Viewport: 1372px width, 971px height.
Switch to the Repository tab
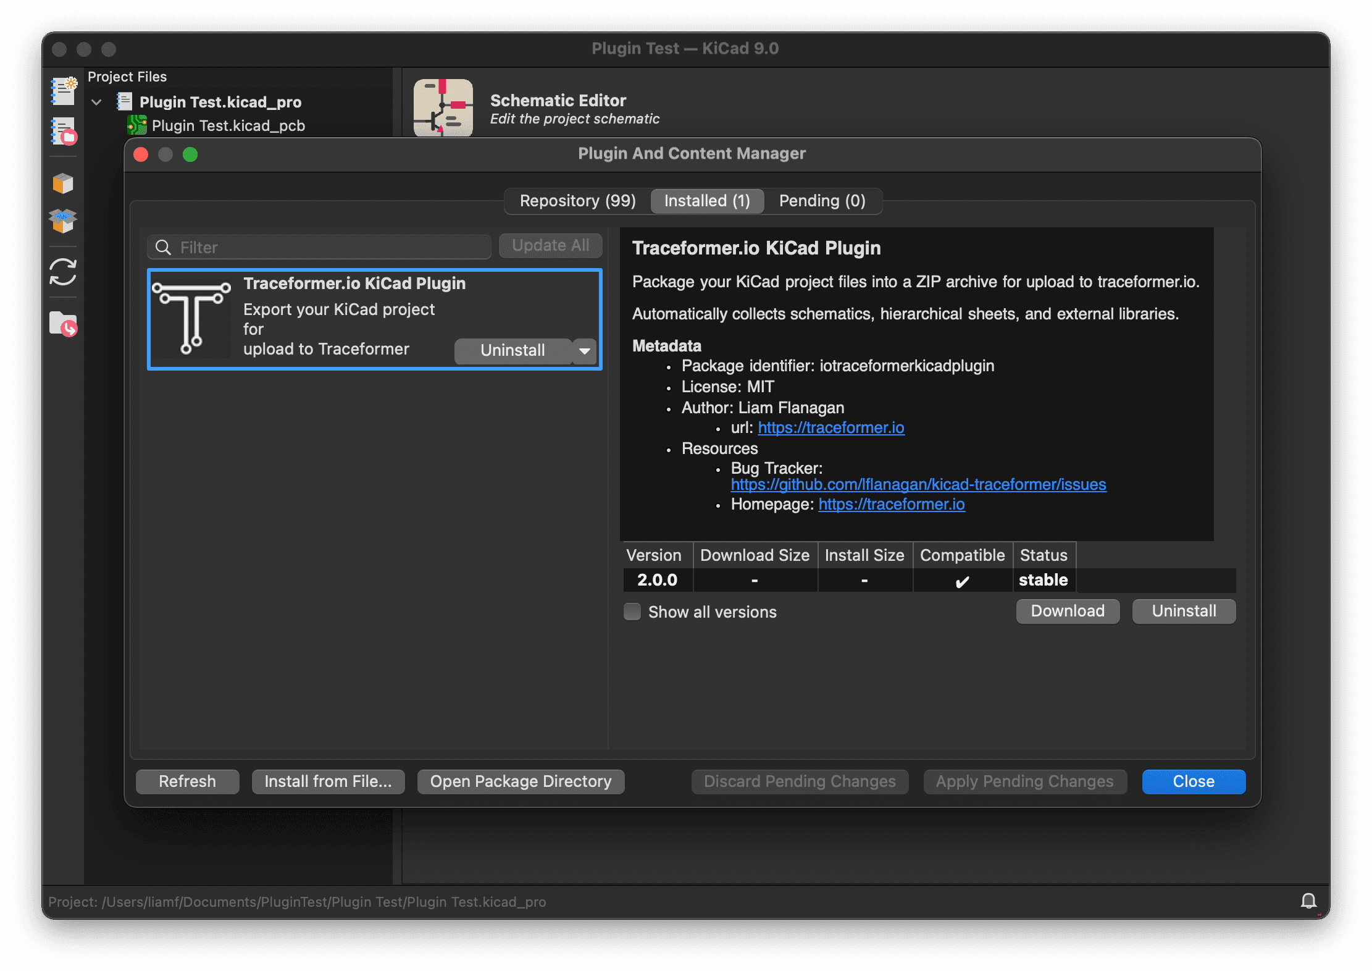tap(577, 200)
